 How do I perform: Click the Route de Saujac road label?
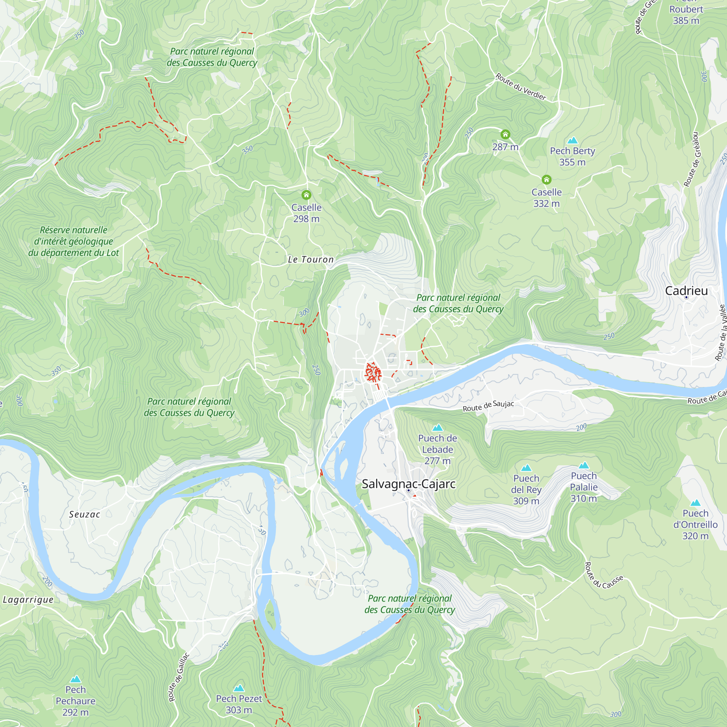488,406
